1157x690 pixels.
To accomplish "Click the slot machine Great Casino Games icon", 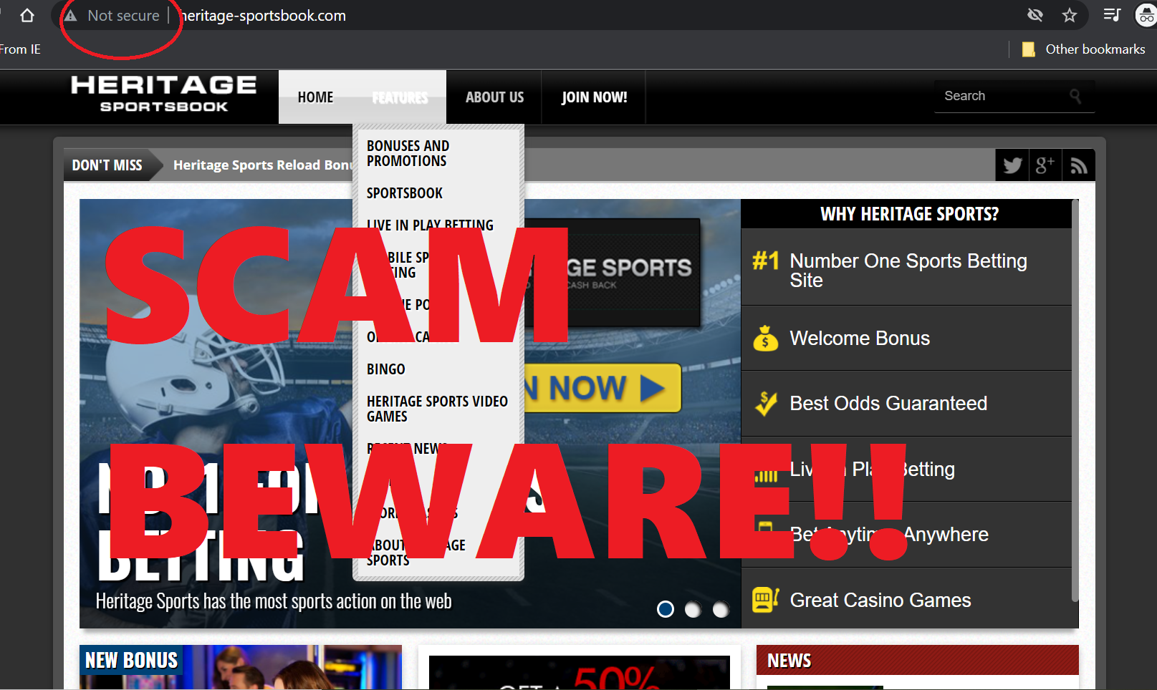I will coord(765,600).
